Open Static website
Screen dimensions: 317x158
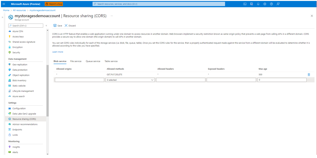(19, 86)
